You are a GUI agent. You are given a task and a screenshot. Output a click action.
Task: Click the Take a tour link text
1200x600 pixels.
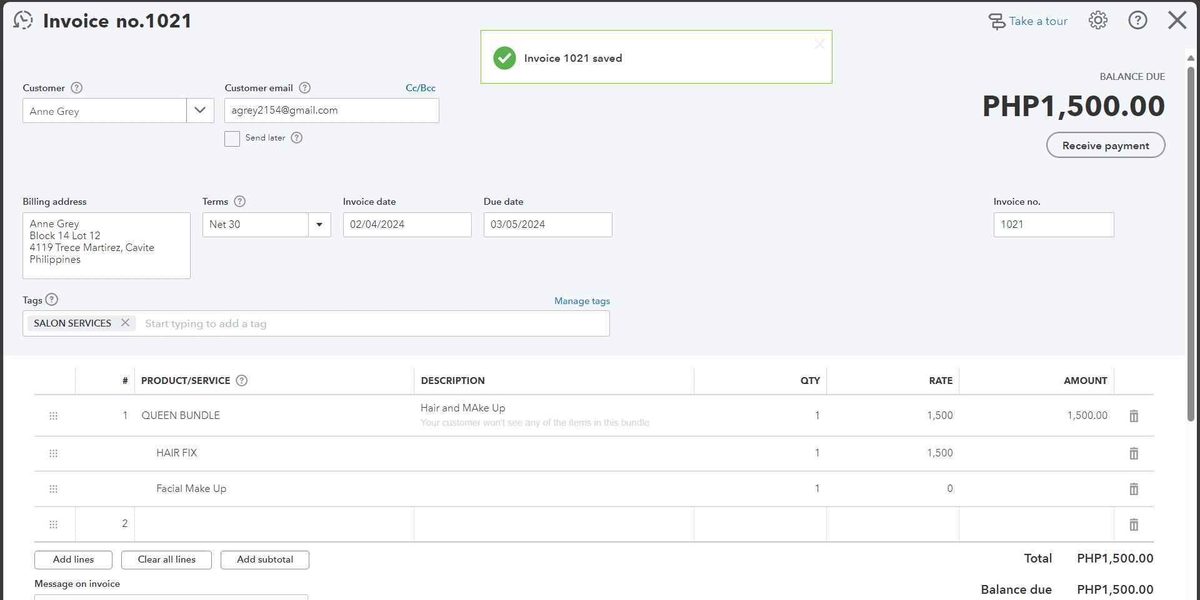1038,21
